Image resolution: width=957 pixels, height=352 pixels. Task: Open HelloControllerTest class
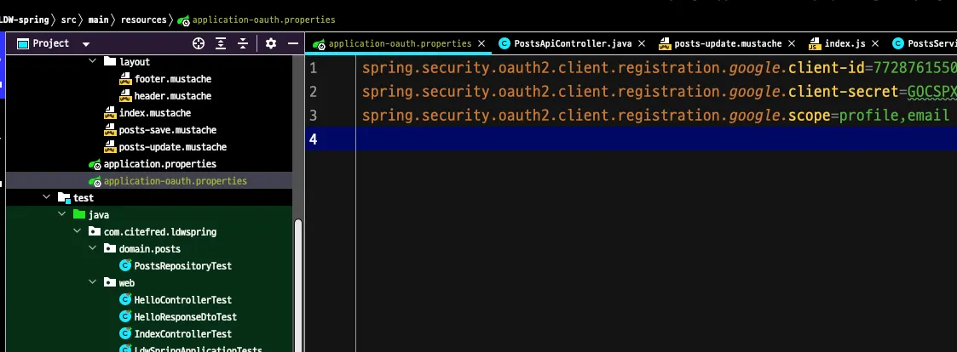[182, 299]
